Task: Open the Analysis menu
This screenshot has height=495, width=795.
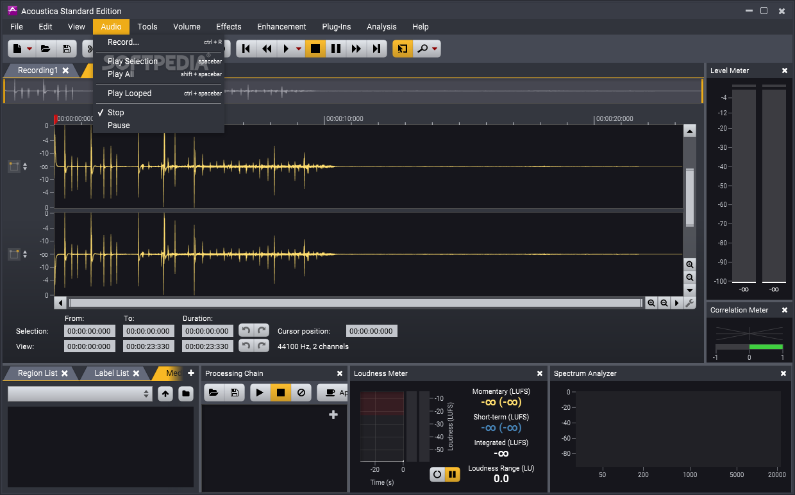Action: [x=381, y=27]
